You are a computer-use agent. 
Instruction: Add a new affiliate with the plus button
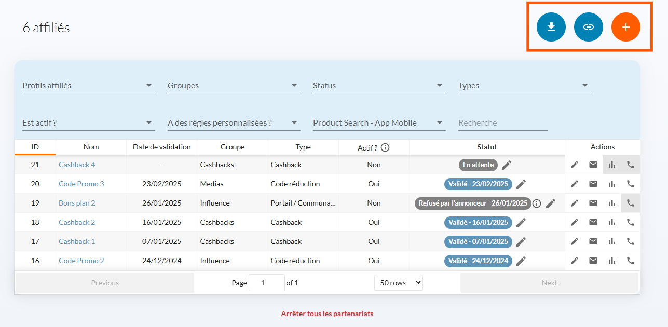tap(626, 26)
